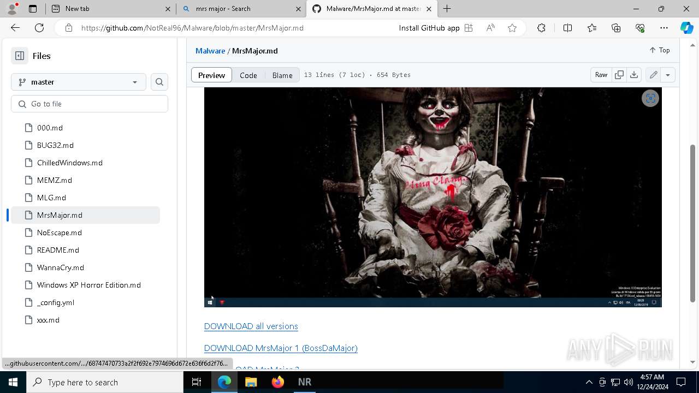Click Install GitHub app button

pyautogui.click(x=435, y=28)
